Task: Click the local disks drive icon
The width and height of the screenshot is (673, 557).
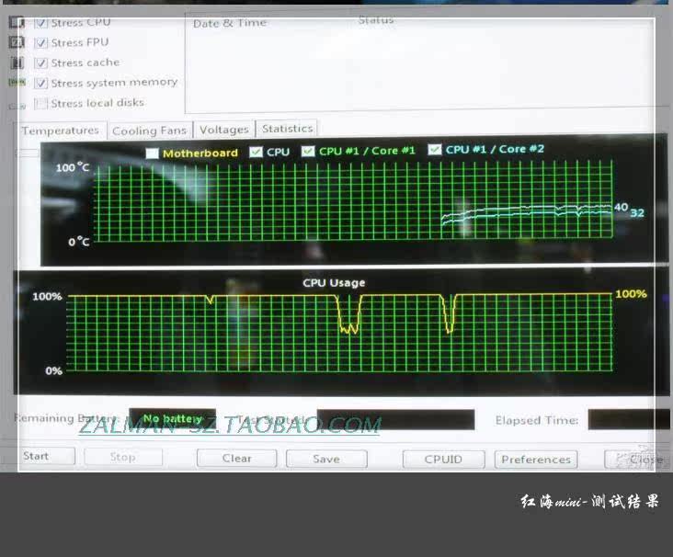Action: pos(17,104)
